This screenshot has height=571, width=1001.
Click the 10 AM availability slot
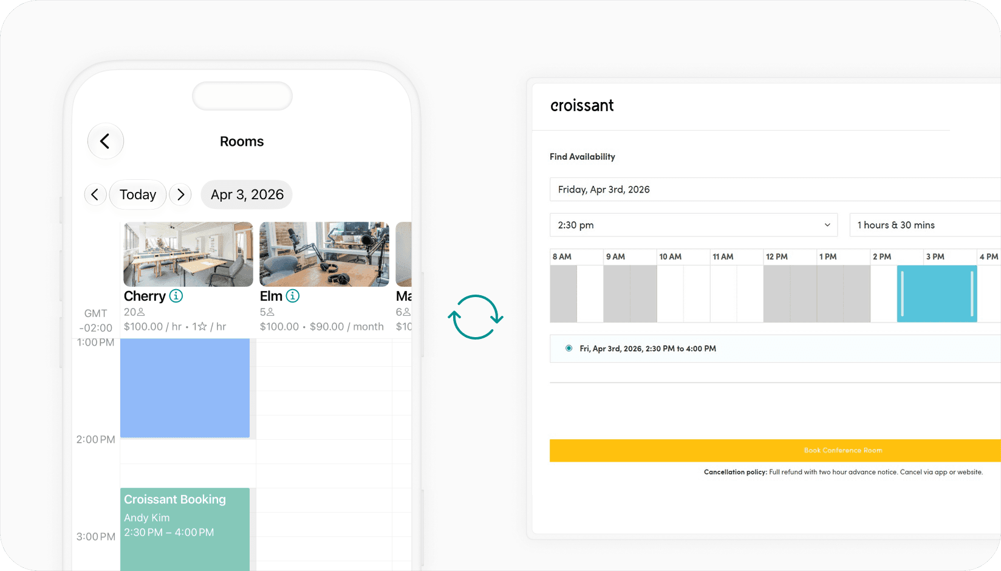[x=683, y=293]
